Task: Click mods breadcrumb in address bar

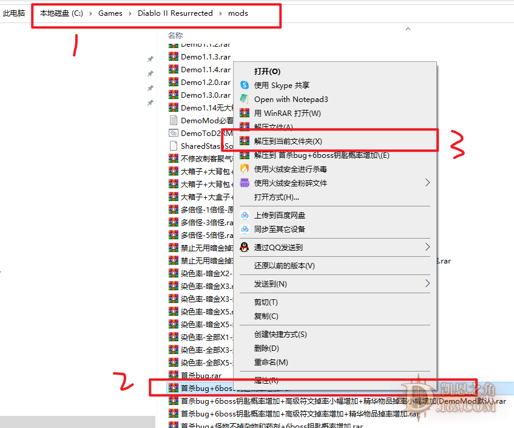Action: pos(238,13)
